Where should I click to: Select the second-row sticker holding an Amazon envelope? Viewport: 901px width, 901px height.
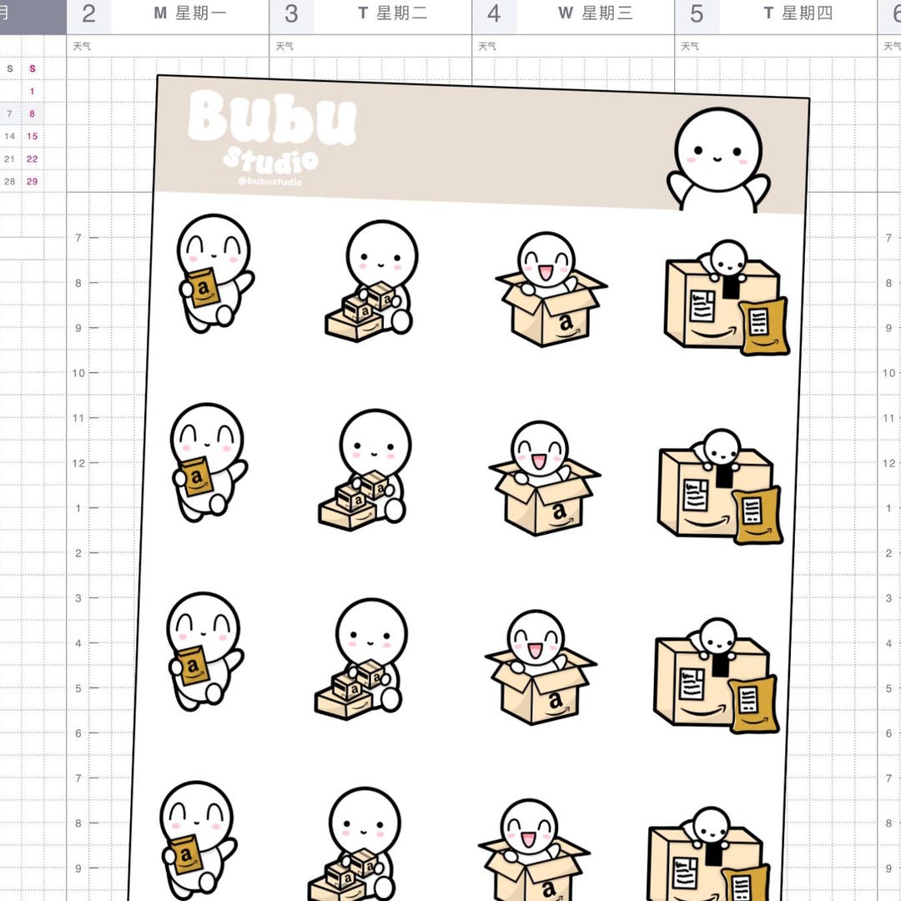[208, 462]
